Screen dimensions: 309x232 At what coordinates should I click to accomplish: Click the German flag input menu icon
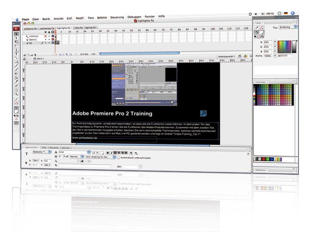(x=286, y=13)
